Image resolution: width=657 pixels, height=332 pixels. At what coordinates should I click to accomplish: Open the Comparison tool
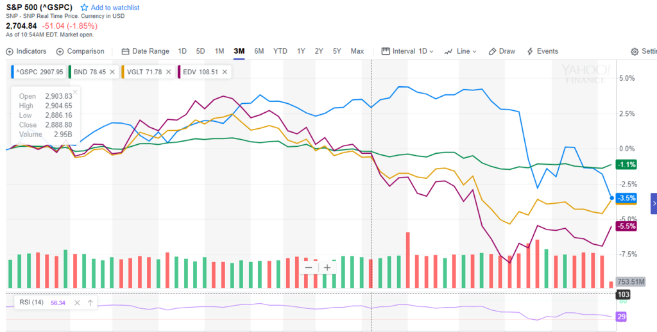(x=80, y=51)
